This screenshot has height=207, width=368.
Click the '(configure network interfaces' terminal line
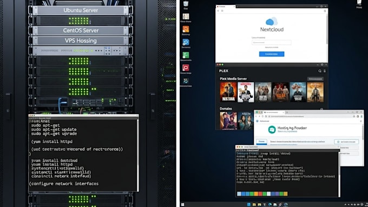[64, 184]
